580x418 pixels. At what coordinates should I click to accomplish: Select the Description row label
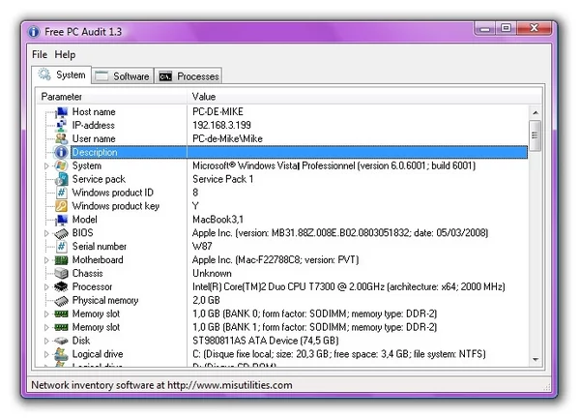95,152
